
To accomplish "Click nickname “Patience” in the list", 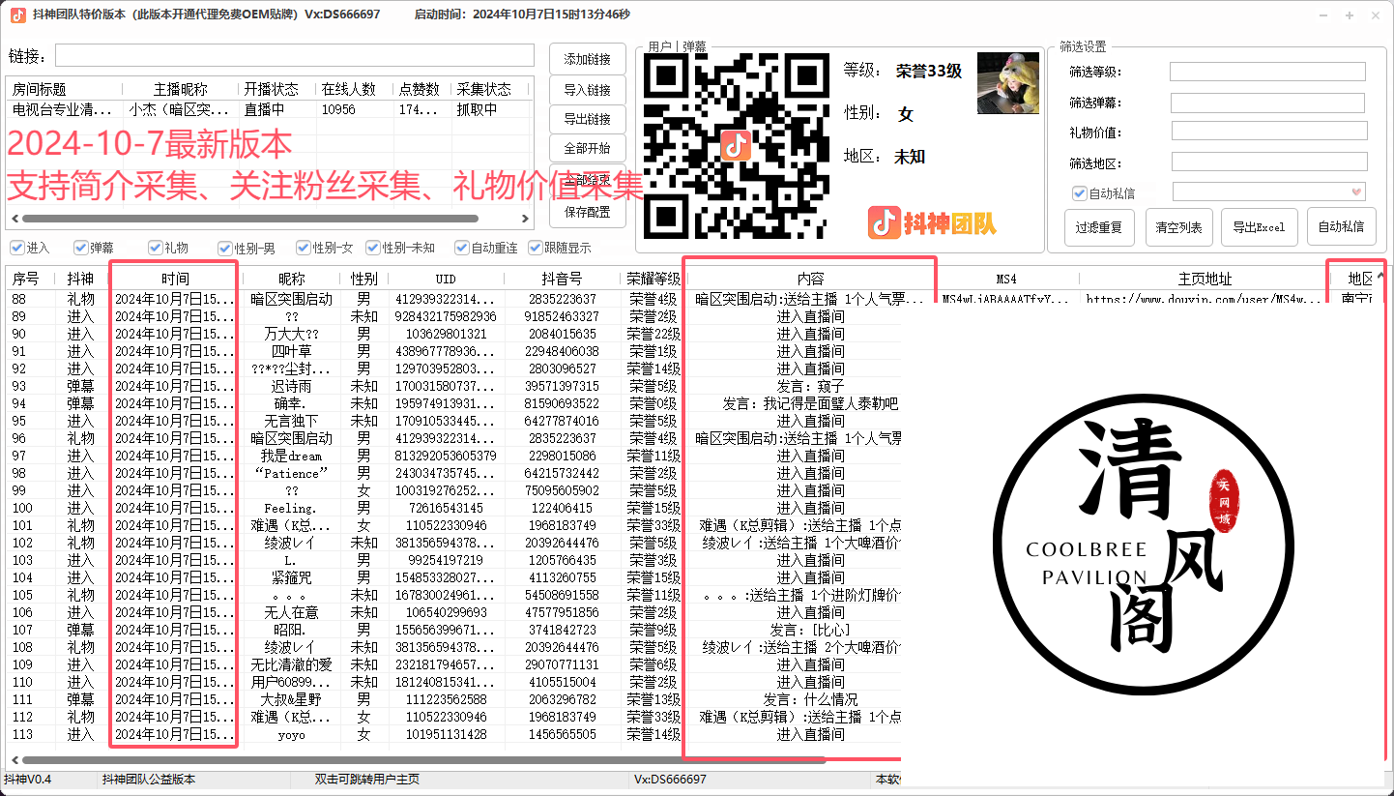I will tap(291, 473).
